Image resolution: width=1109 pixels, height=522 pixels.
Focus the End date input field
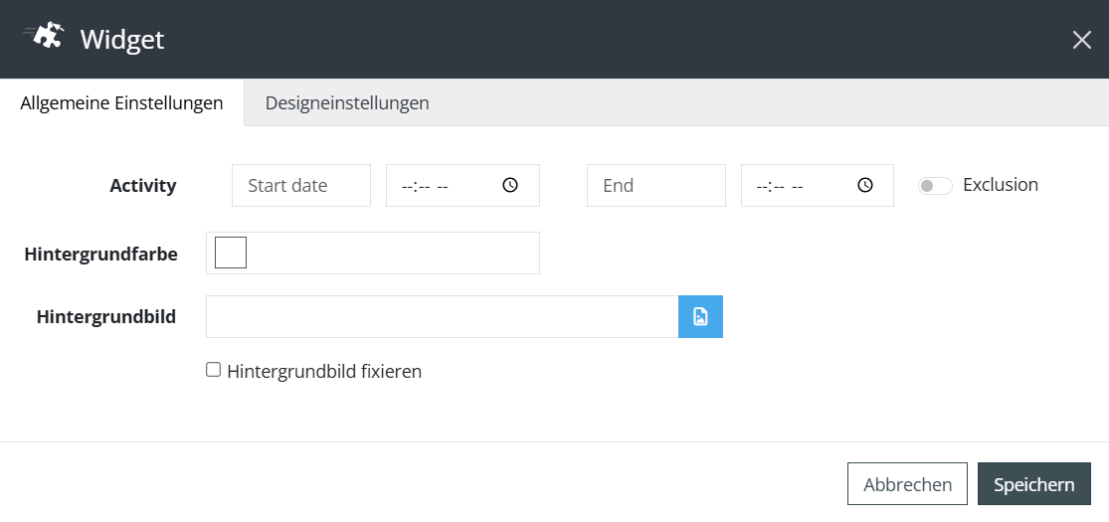tap(655, 186)
